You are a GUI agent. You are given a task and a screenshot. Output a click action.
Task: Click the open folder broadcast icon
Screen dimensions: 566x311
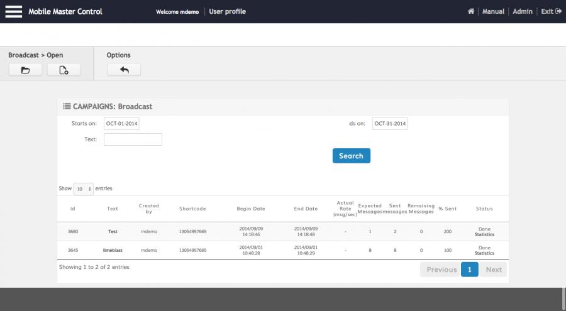click(26, 70)
